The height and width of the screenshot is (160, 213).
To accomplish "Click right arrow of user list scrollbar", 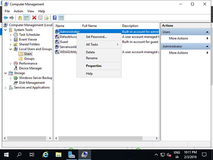I will [157, 138].
